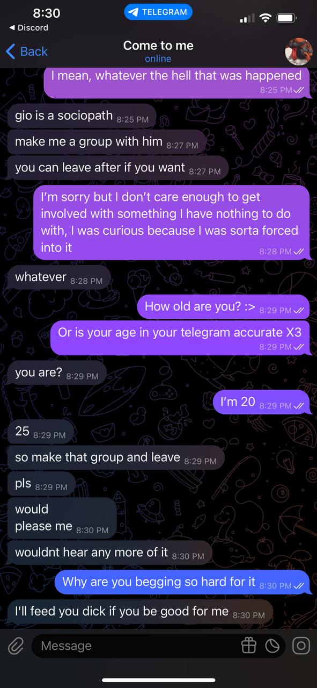Tap the Back button label

(x=34, y=52)
